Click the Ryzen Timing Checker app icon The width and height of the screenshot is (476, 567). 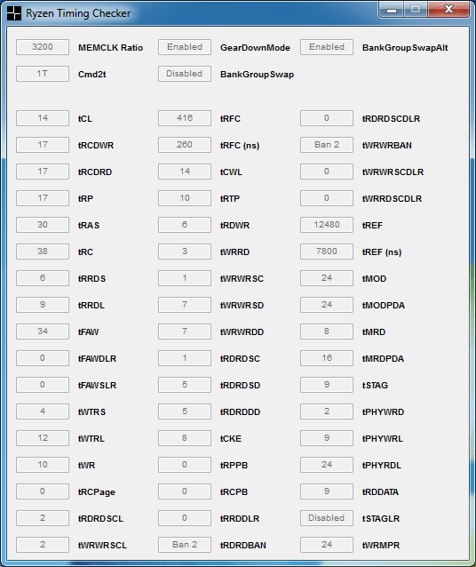click(13, 13)
